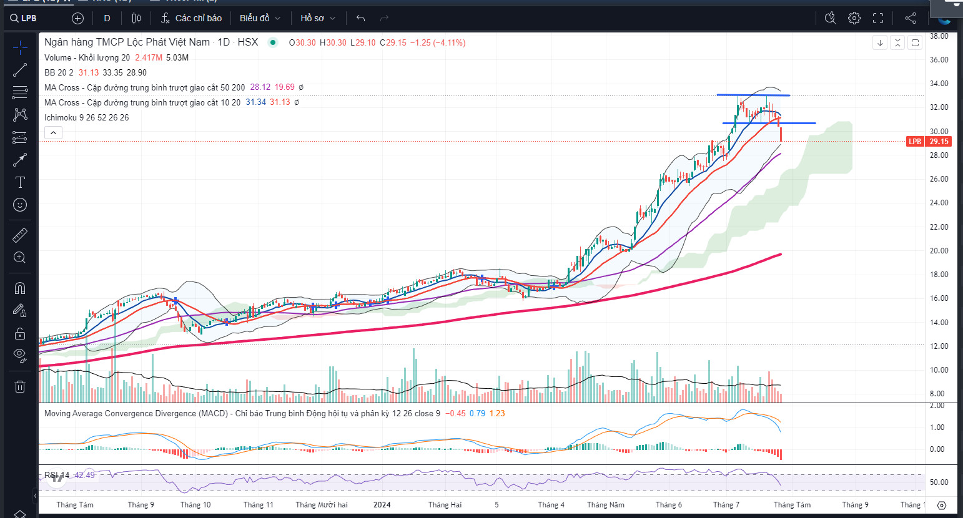Expand the Biểu đồ dropdown menu

(260, 18)
